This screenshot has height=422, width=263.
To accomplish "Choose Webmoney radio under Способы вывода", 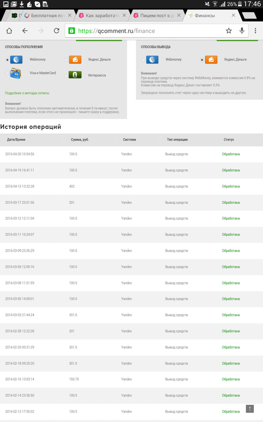I will tap(143, 60).
